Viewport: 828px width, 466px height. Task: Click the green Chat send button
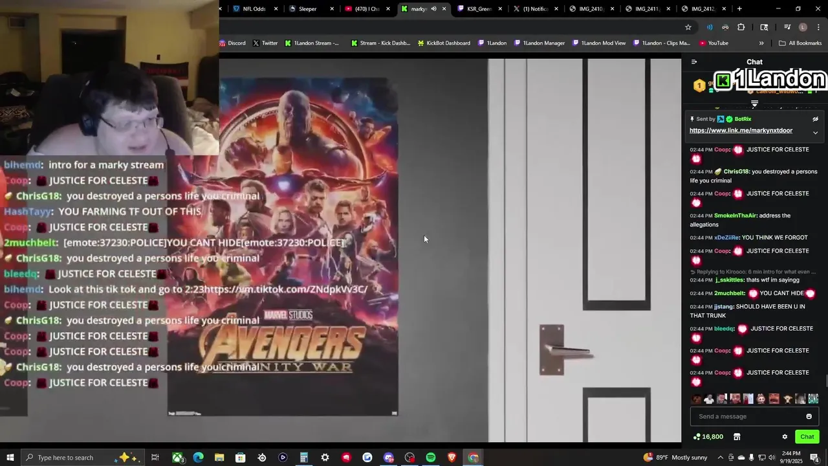coord(807,437)
